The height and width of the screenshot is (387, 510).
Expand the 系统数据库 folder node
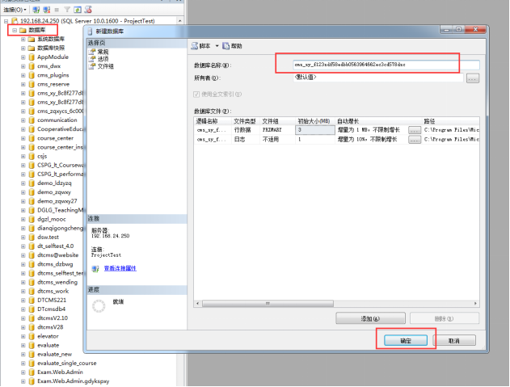click(23, 39)
